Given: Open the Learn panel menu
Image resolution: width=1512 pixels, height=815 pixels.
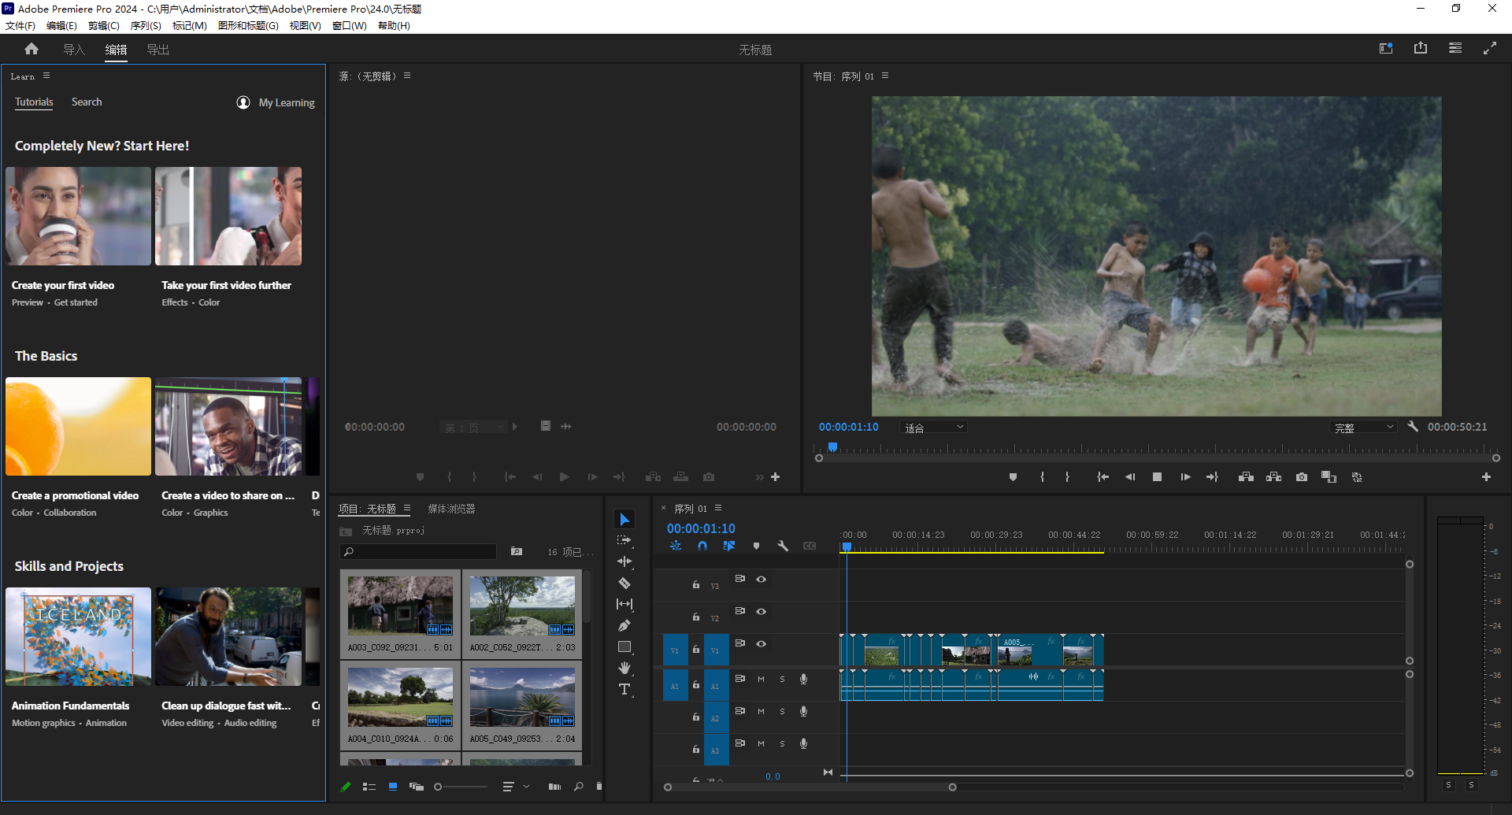Looking at the screenshot, I should tap(46, 76).
